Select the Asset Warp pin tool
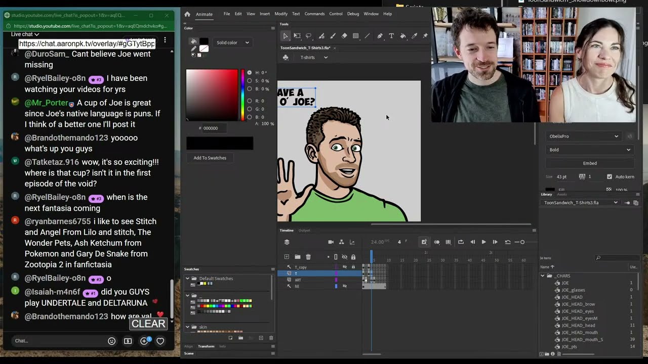Screen dimensions: 648x364 425,36
